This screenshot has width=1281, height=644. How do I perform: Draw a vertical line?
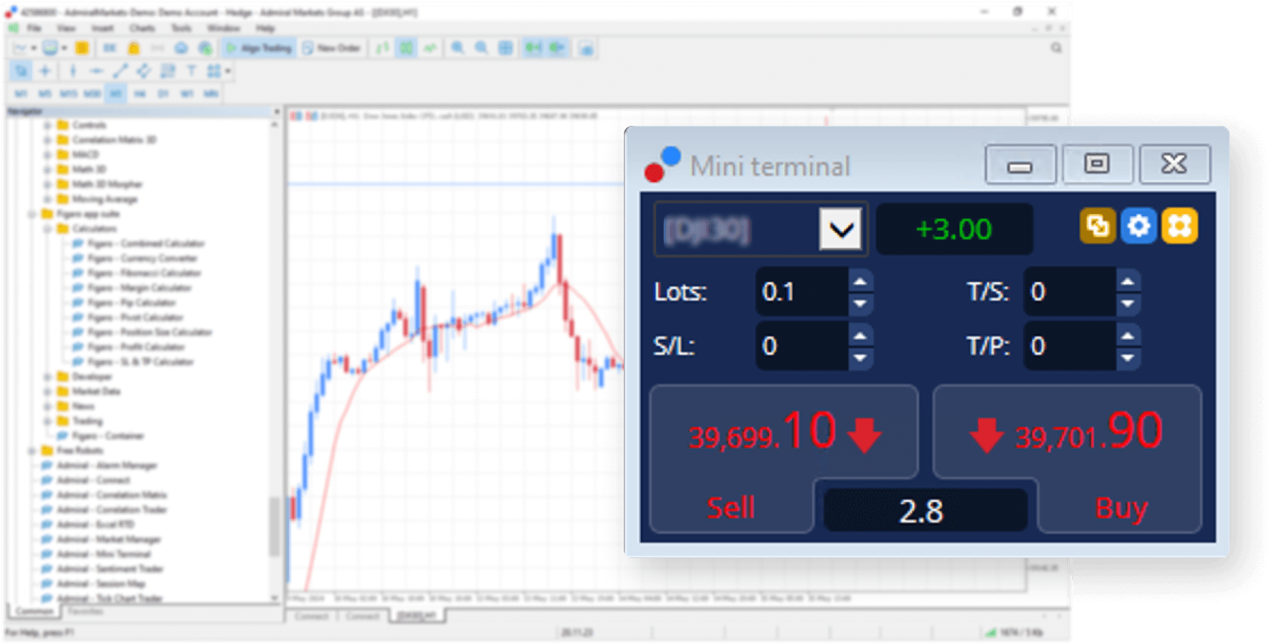(x=73, y=71)
